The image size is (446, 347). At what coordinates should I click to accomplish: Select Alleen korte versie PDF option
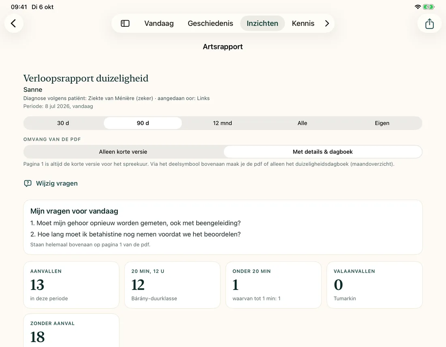(x=123, y=152)
